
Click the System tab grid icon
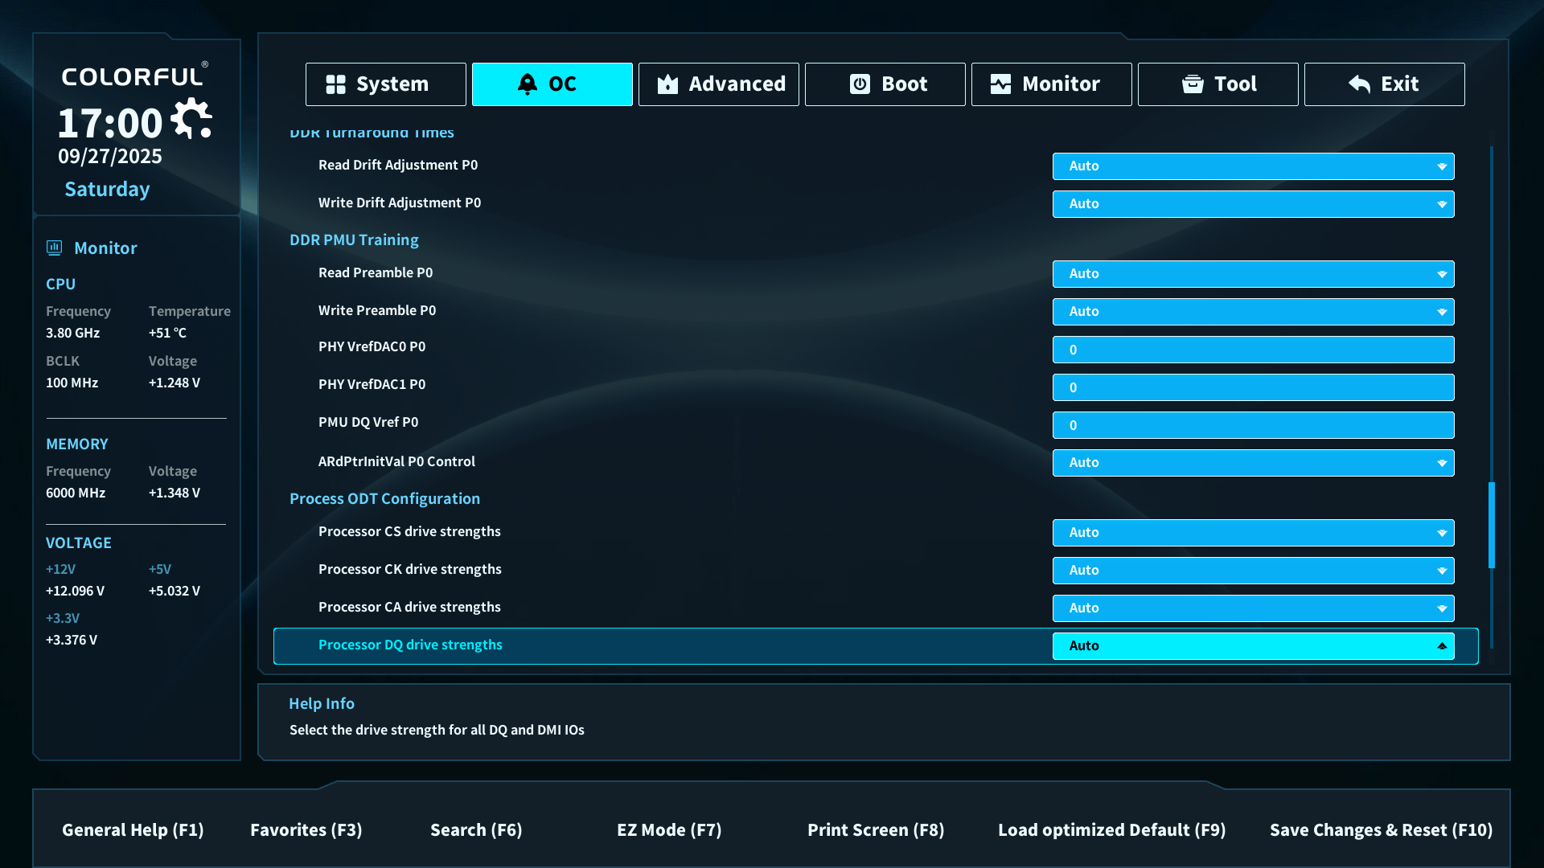click(335, 84)
